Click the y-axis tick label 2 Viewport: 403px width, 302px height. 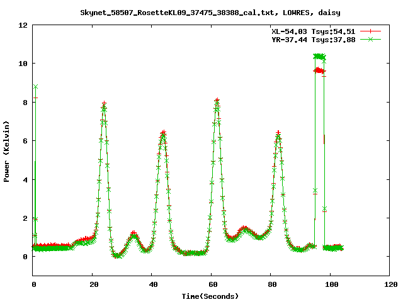[x=25, y=218]
